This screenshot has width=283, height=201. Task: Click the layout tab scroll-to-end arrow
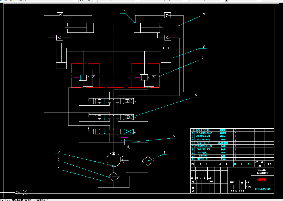pos(8,200)
